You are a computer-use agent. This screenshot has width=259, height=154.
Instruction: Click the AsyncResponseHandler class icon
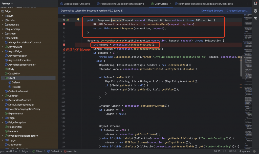click(x=6, y=65)
